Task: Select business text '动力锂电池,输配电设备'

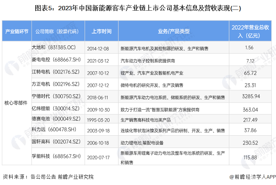Action: (x=142, y=143)
